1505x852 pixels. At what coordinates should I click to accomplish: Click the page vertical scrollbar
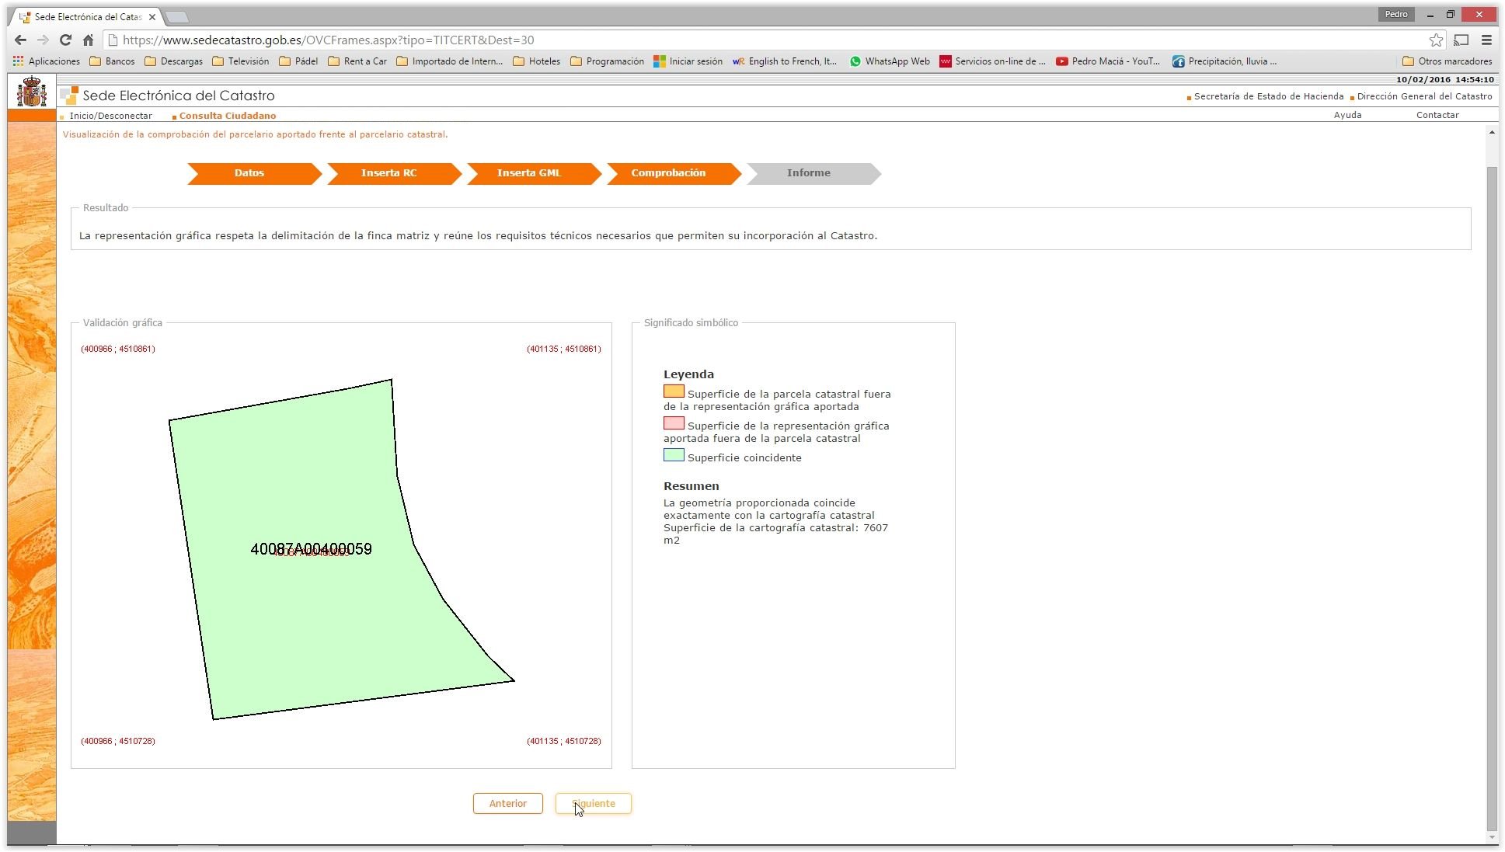click(x=1491, y=497)
